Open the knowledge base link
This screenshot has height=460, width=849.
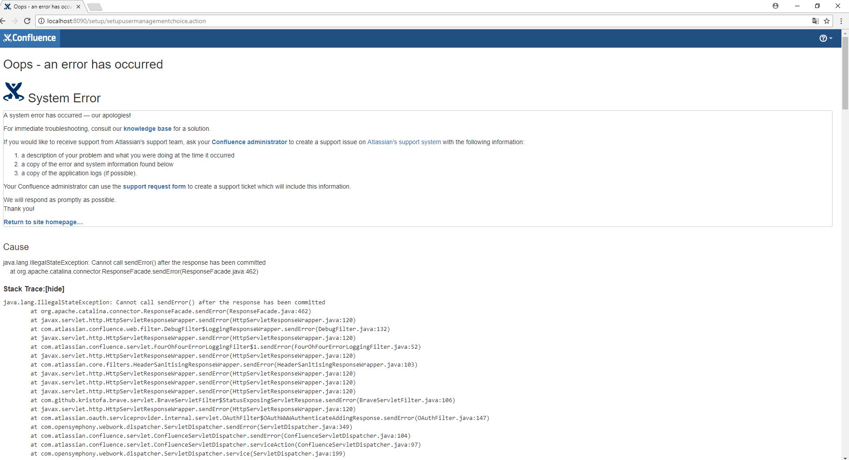[x=147, y=129]
